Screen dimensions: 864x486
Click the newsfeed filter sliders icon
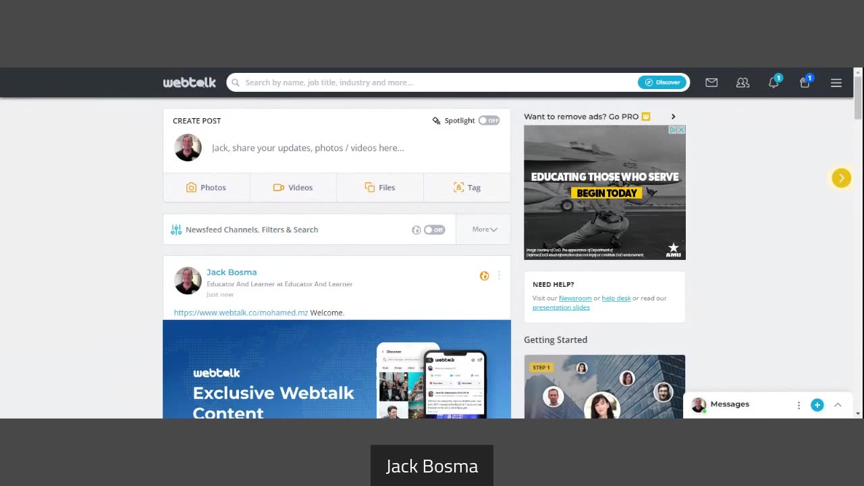(x=176, y=230)
